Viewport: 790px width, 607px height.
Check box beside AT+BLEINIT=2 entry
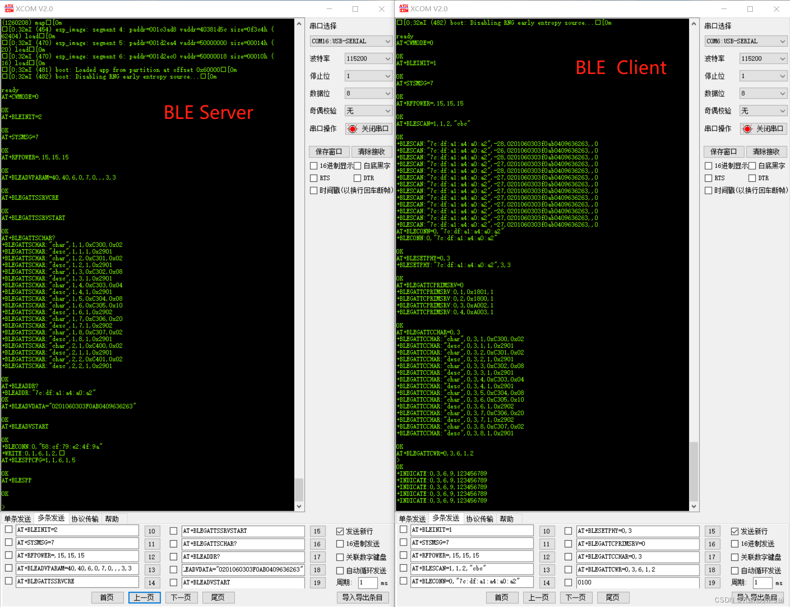pos(9,529)
